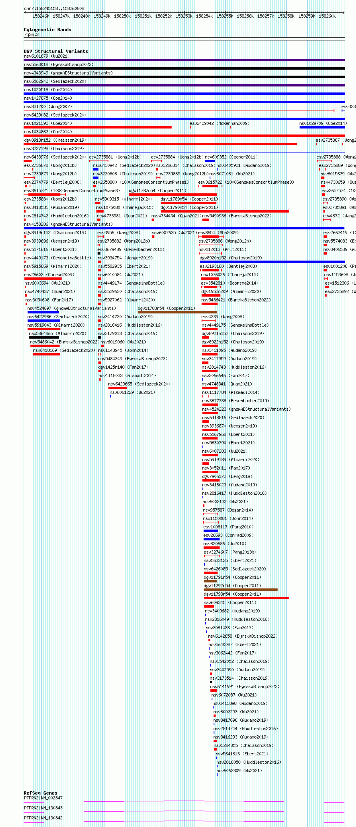
Task: Click the chr7:158245158..158260808 coordinate text
Action: [54, 8]
